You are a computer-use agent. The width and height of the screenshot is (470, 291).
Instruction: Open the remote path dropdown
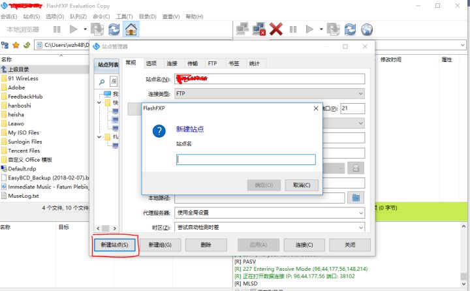[463, 45]
